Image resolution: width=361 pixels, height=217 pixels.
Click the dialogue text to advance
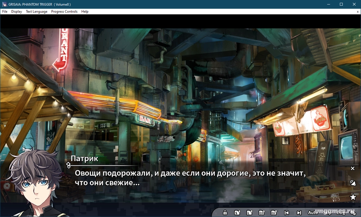190,178
